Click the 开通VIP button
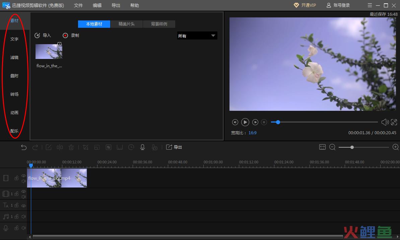 (x=305, y=5)
